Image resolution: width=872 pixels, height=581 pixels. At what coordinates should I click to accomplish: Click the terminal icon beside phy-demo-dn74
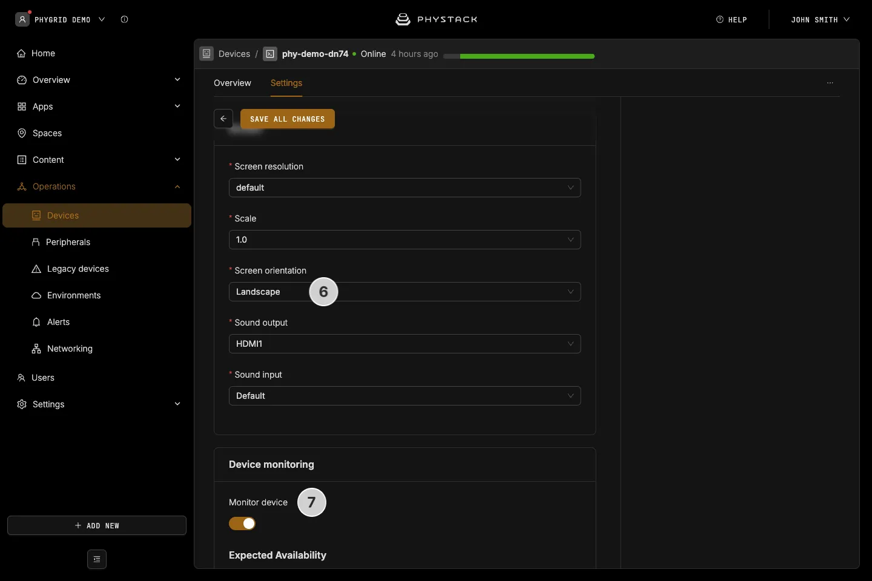click(x=270, y=54)
